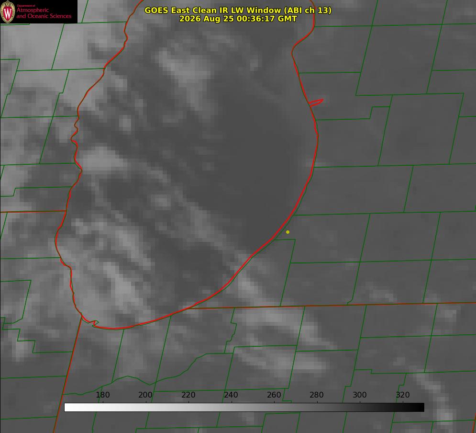Click the 260 tick label on the colorbar
The height and width of the screenshot is (433, 476).
point(274,395)
